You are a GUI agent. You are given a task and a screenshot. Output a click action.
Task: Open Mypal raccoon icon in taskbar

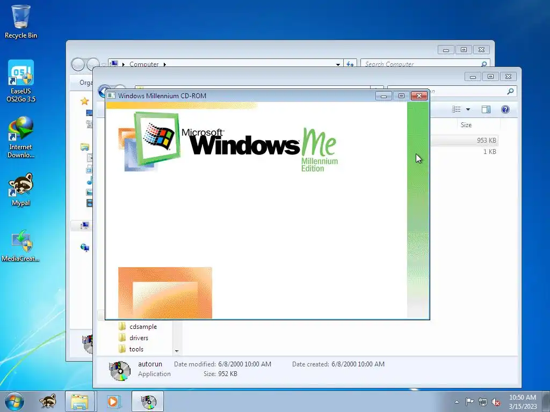48,401
